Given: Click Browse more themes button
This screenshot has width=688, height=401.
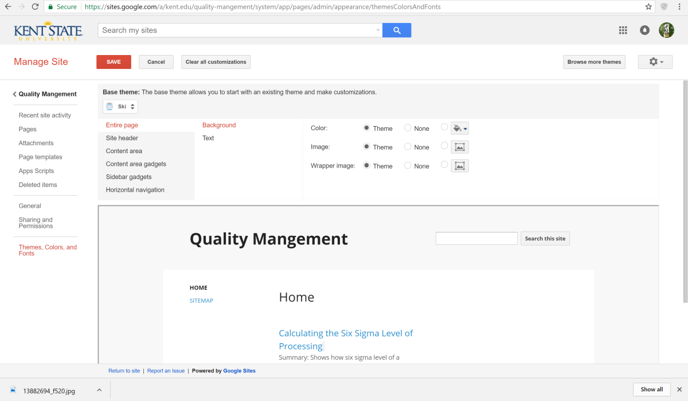Looking at the screenshot, I should pyautogui.click(x=594, y=62).
